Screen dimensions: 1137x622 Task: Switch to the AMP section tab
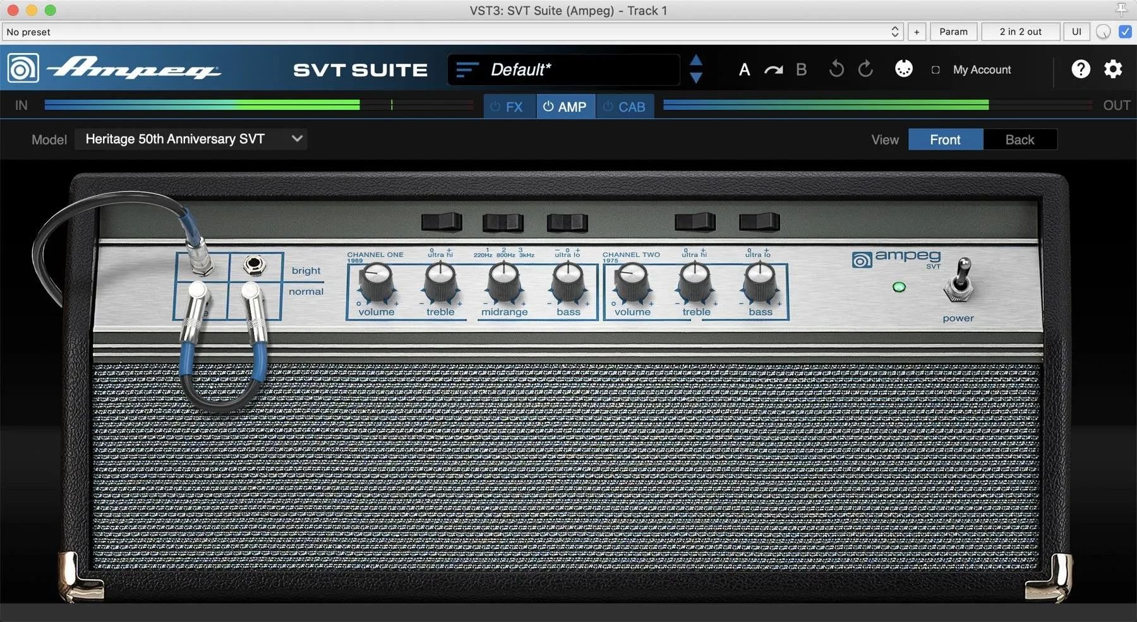coord(565,107)
